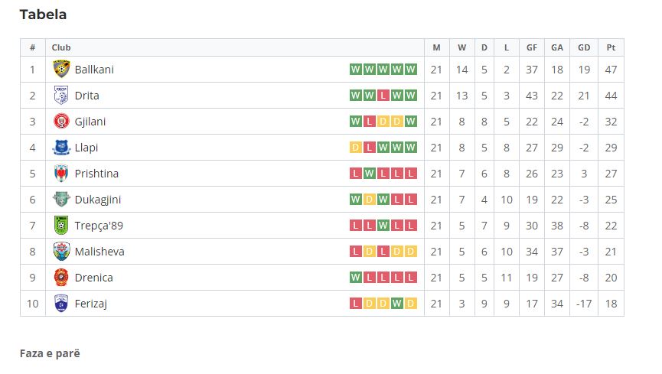Open the Prishtina club name link
Viewport: 662px width, 374px height.
click(96, 174)
